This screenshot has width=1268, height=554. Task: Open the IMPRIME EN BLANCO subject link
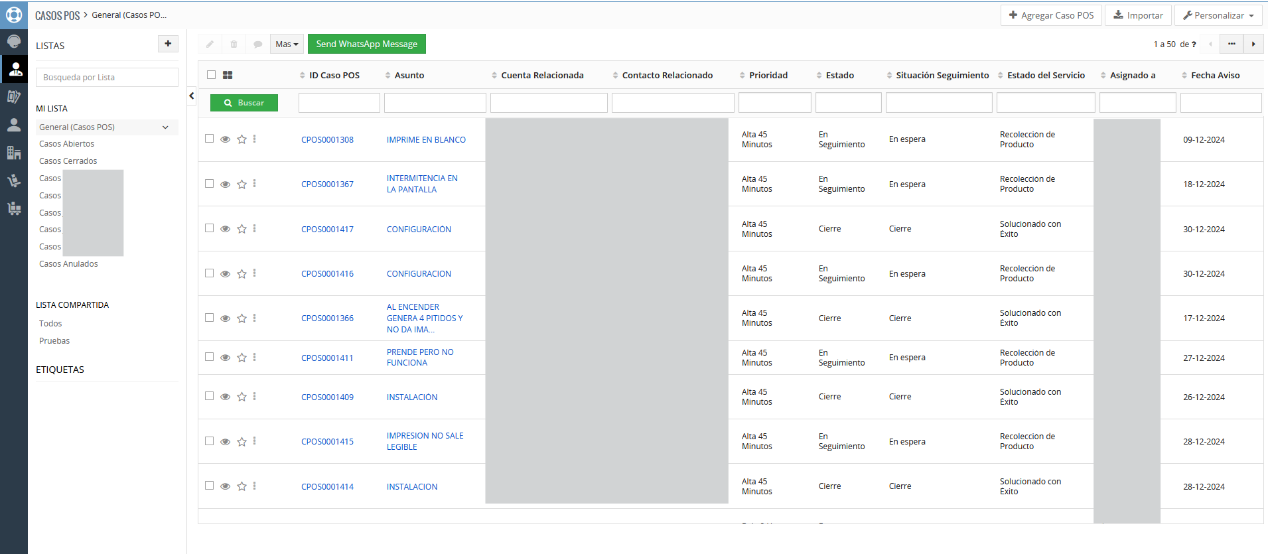coord(426,140)
